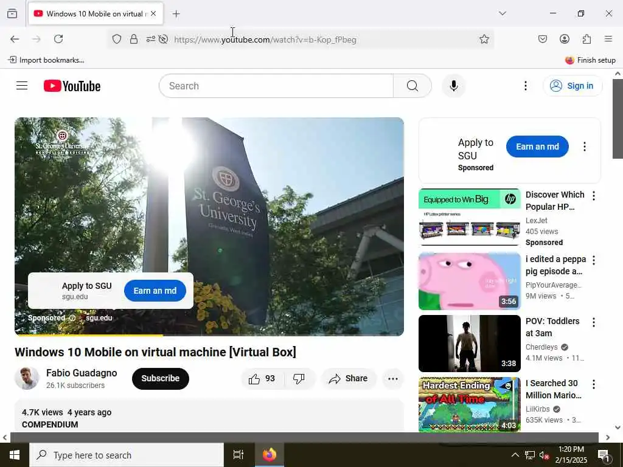Open the Windows Start menu
623x467 pixels.
coord(15,455)
